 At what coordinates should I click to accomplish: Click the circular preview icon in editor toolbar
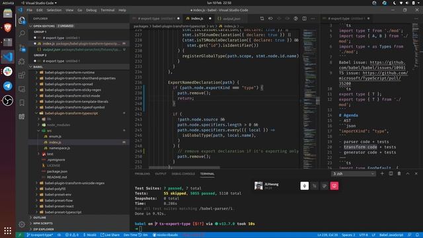(295, 19)
